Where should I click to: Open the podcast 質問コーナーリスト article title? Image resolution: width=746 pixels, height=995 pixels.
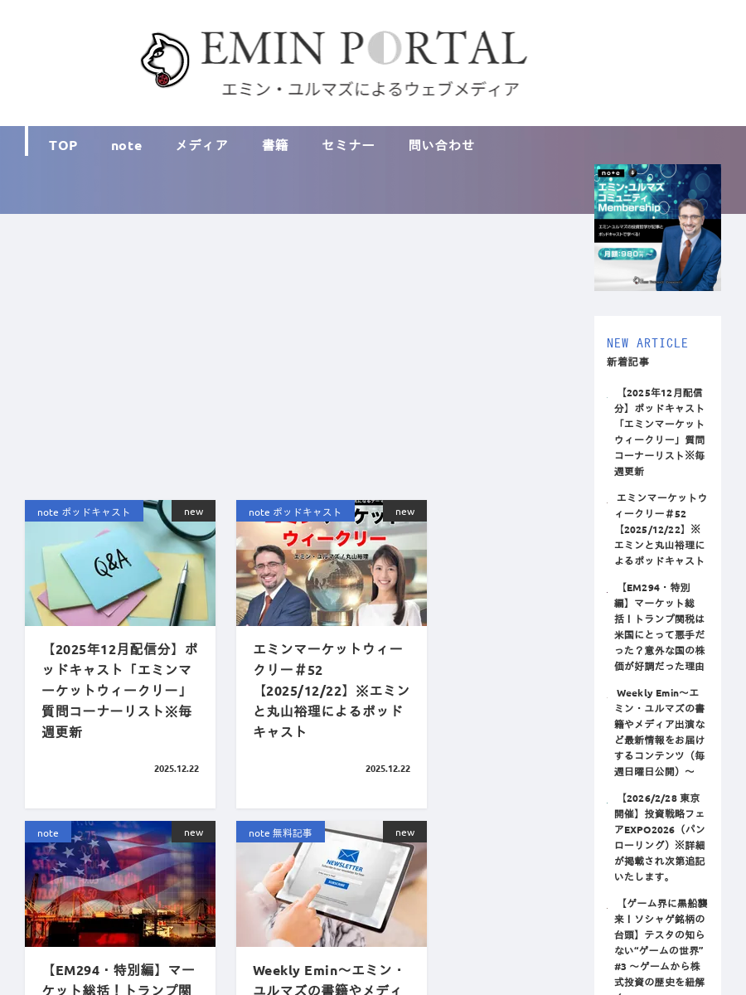coord(119,690)
